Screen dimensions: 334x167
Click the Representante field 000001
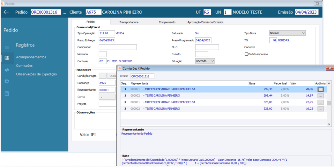click(107, 90)
